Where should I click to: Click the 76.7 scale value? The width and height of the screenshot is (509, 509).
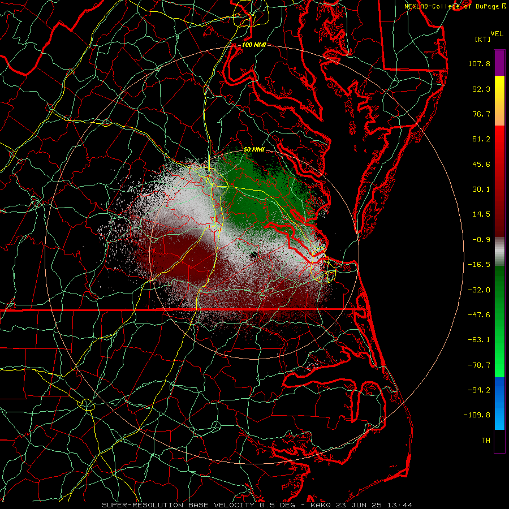point(481,114)
